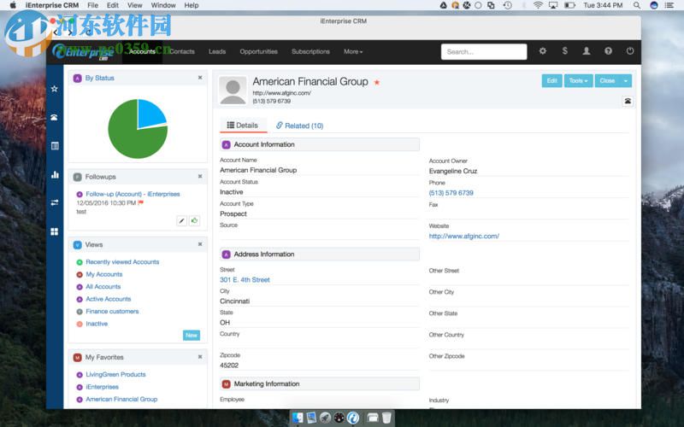
Task: Open American Financial Group favorite link
Action: point(121,399)
